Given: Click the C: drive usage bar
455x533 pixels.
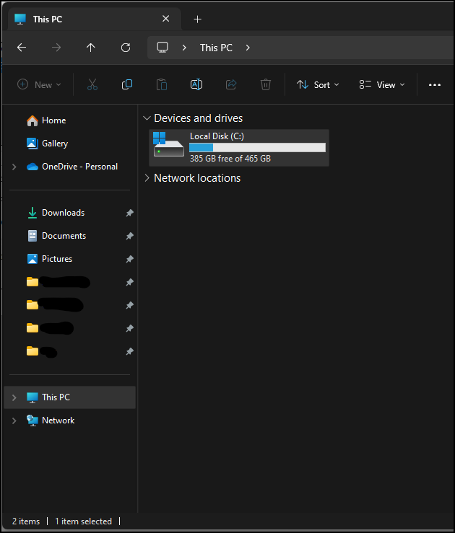Looking at the screenshot, I should 257,148.
